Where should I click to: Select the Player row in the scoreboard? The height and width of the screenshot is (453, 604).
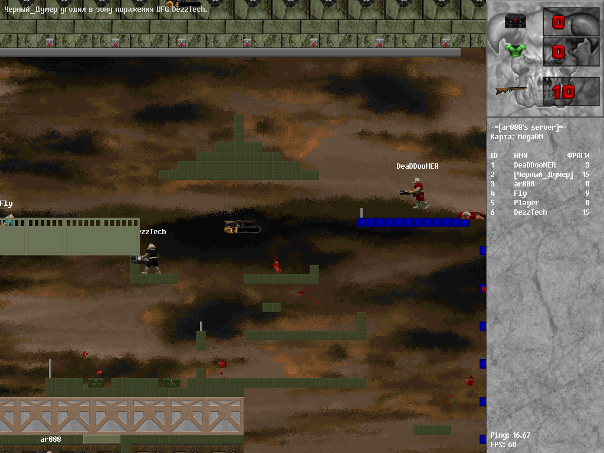coord(540,203)
